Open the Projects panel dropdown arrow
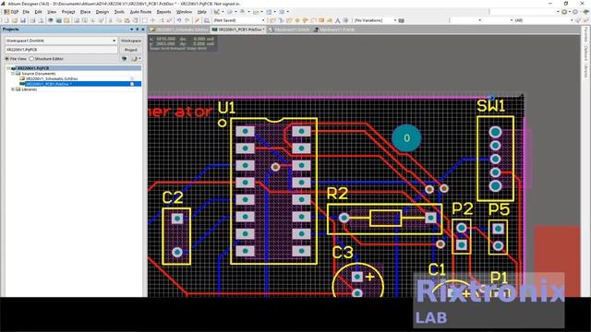The width and height of the screenshot is (591, 332). click(131, 29)
